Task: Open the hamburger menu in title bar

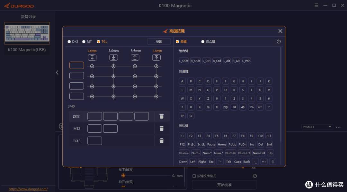Action: click(316, 5)
